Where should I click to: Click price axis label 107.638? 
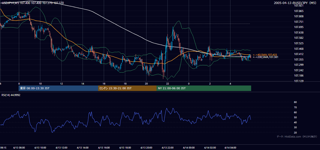tap(299, 32)
